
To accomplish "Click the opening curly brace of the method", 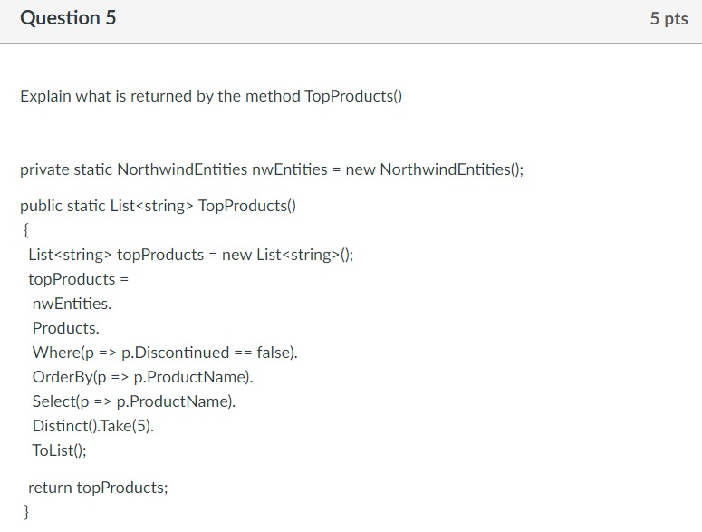I will click(24, 230).
